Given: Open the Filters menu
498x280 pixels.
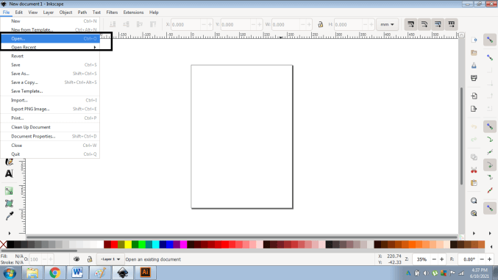Looking at the screenshot, I should click(x=112, y=12).
